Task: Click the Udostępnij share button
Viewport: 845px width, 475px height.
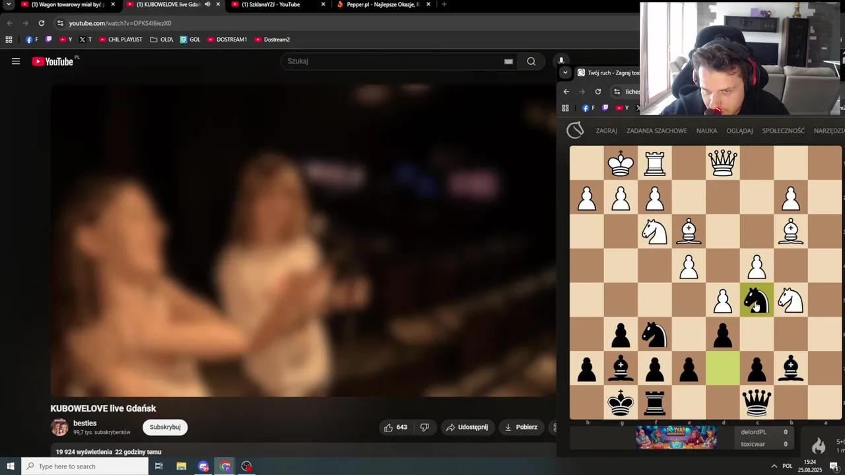Action: 467,427
